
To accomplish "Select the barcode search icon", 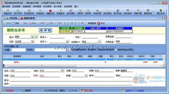I will 69,50.
